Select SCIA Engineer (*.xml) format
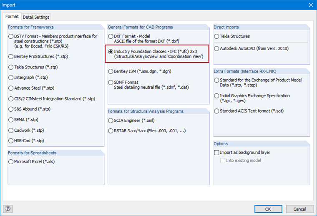The width and height of the screenshot is (317, 216). 111,120
